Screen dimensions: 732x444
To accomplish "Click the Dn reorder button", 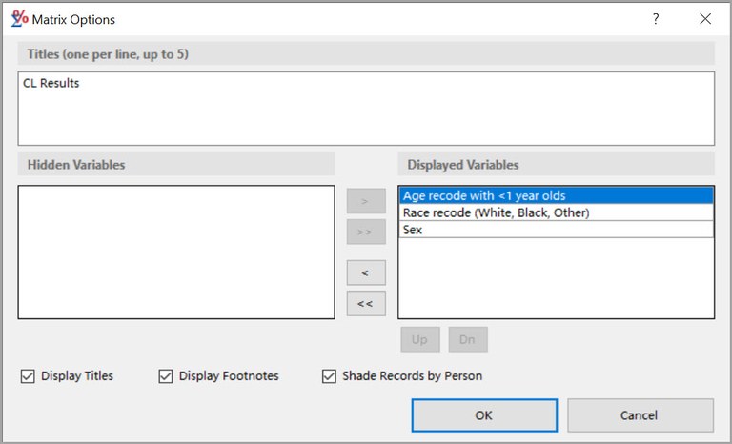I will tap(468, 339).
